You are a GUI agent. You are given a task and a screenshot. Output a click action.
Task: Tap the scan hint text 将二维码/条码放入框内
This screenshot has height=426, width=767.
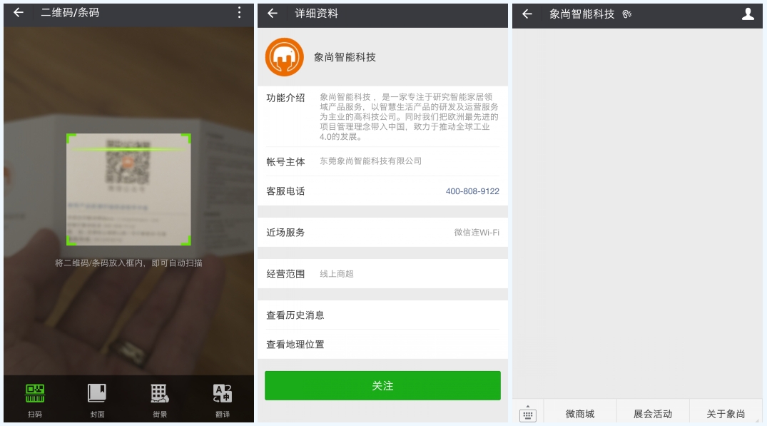click(128, 263)
